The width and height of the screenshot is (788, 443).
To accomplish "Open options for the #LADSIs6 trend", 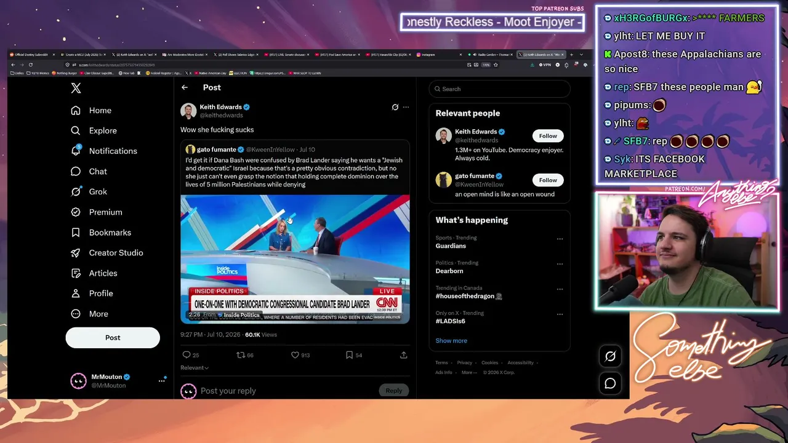I will click(x=560, y=314).
